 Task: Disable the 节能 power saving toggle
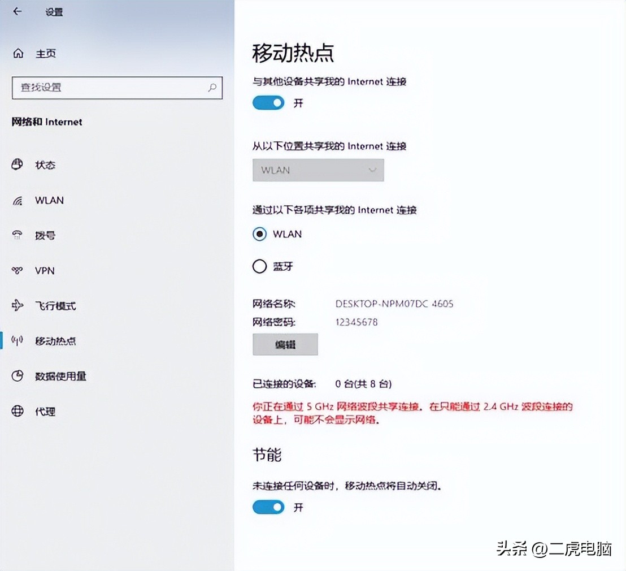[268, 507]
